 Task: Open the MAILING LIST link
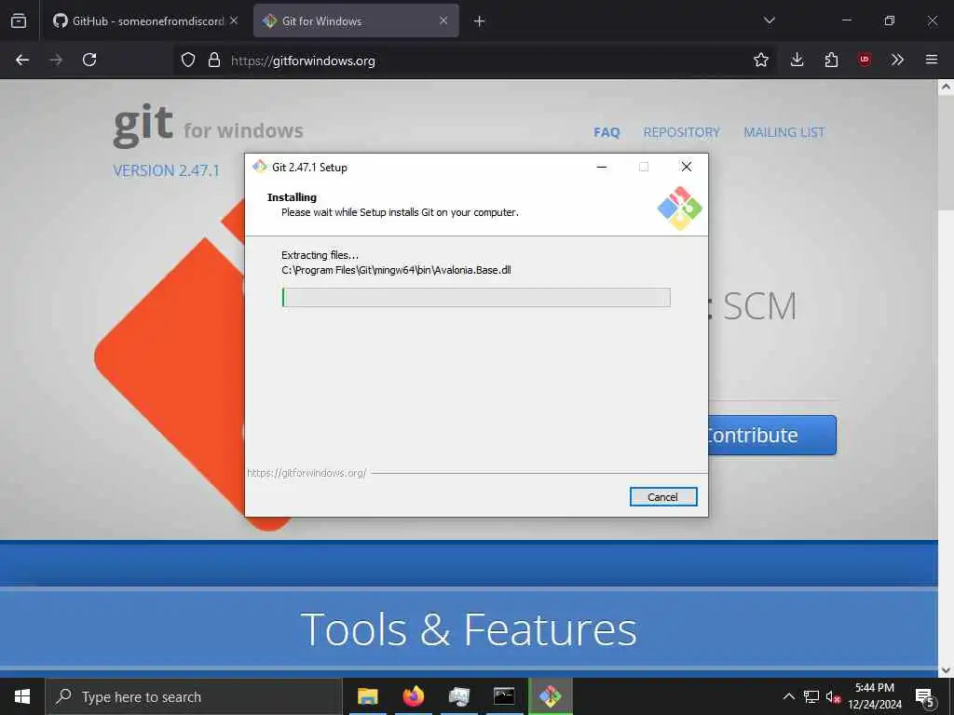coord(784,132)
